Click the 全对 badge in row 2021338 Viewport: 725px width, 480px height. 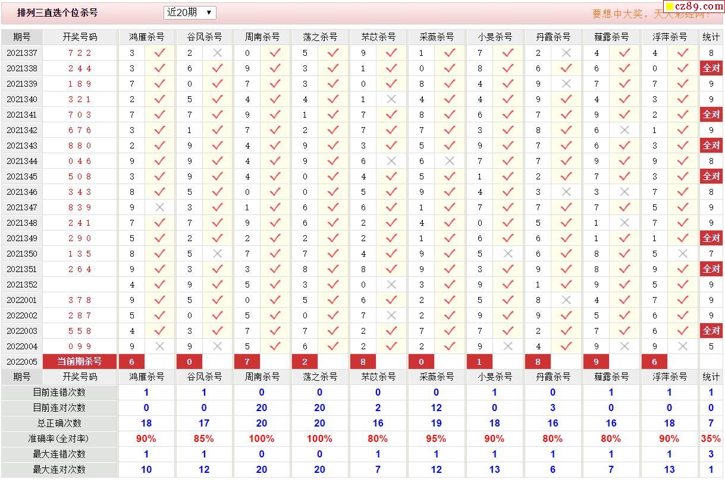[x=711, y=68]
